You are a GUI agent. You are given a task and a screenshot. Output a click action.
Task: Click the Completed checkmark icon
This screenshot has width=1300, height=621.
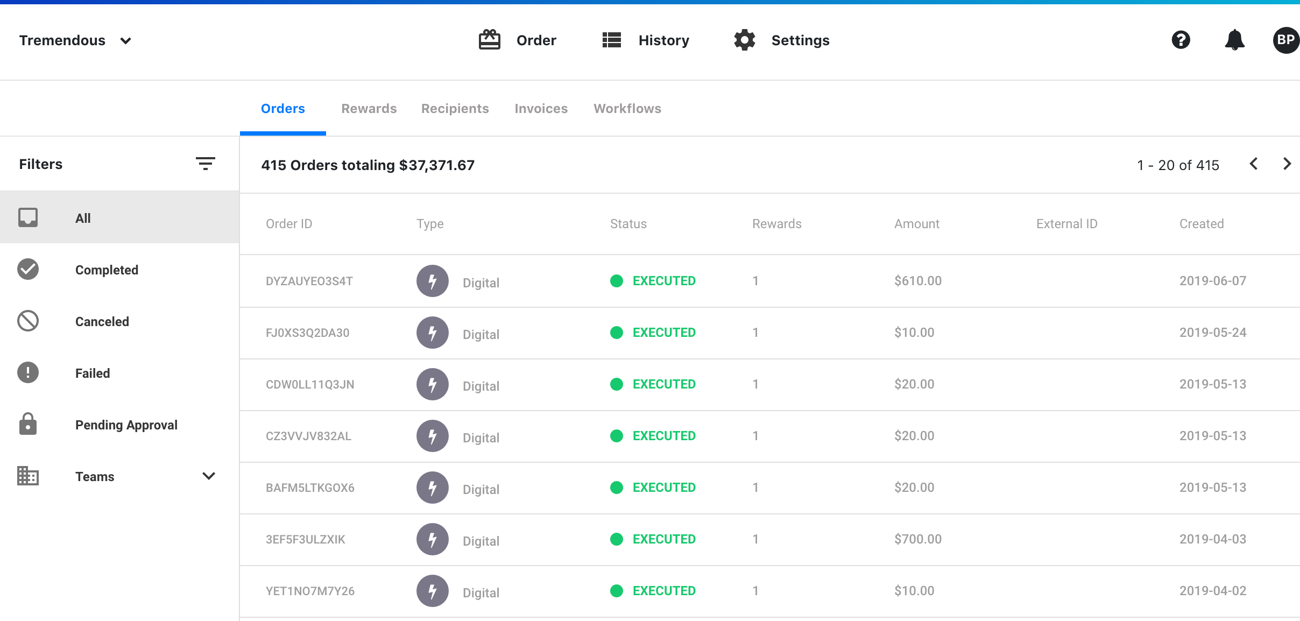point(28,269)
